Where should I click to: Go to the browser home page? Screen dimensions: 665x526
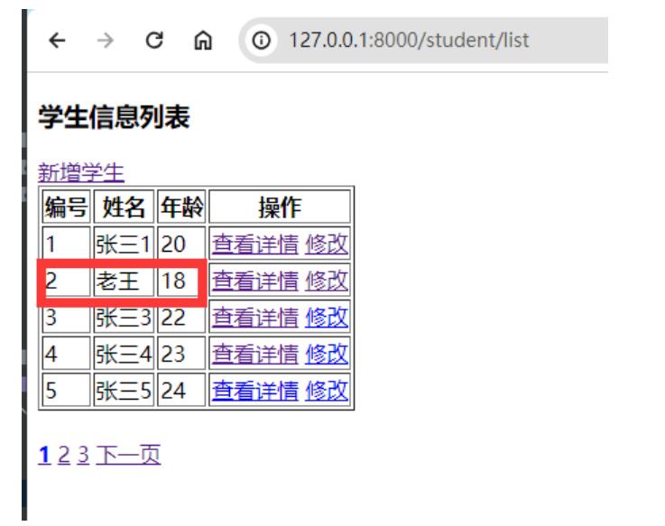[x=206, y=41]
